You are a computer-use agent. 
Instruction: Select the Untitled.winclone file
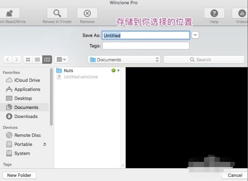tap(88, 77)
